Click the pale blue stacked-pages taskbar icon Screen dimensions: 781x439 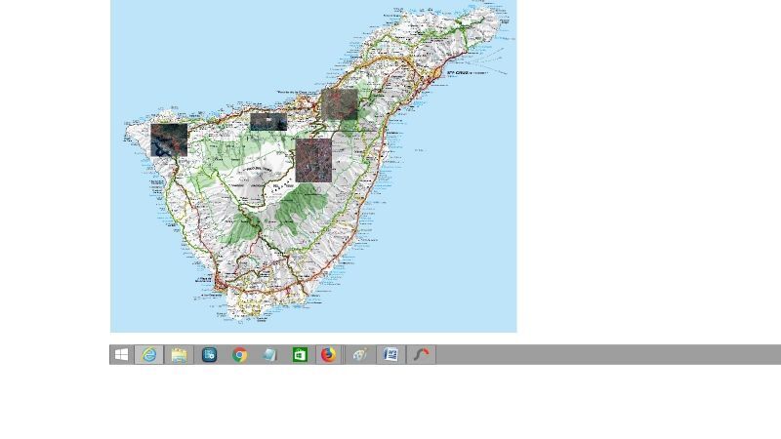[269, 355]
